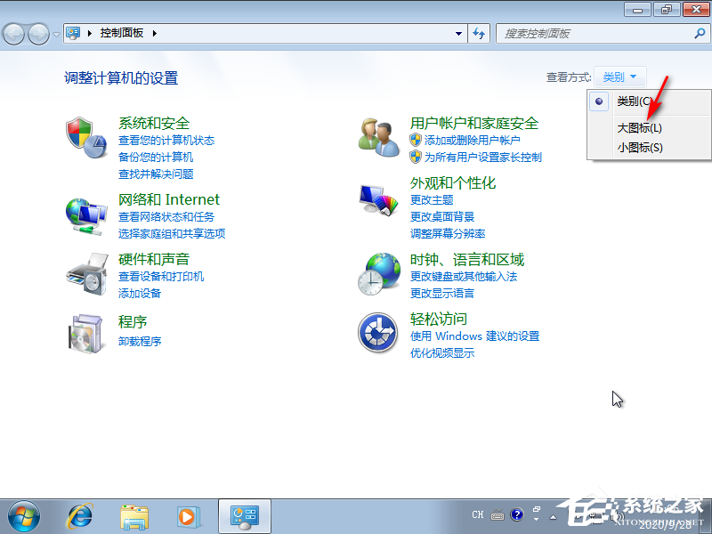Launch Windows Media Player from the taskbar

pos(186,516)
